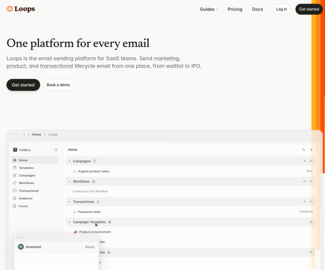
Task: Select the Product announcement template
Action: [95, 232]
